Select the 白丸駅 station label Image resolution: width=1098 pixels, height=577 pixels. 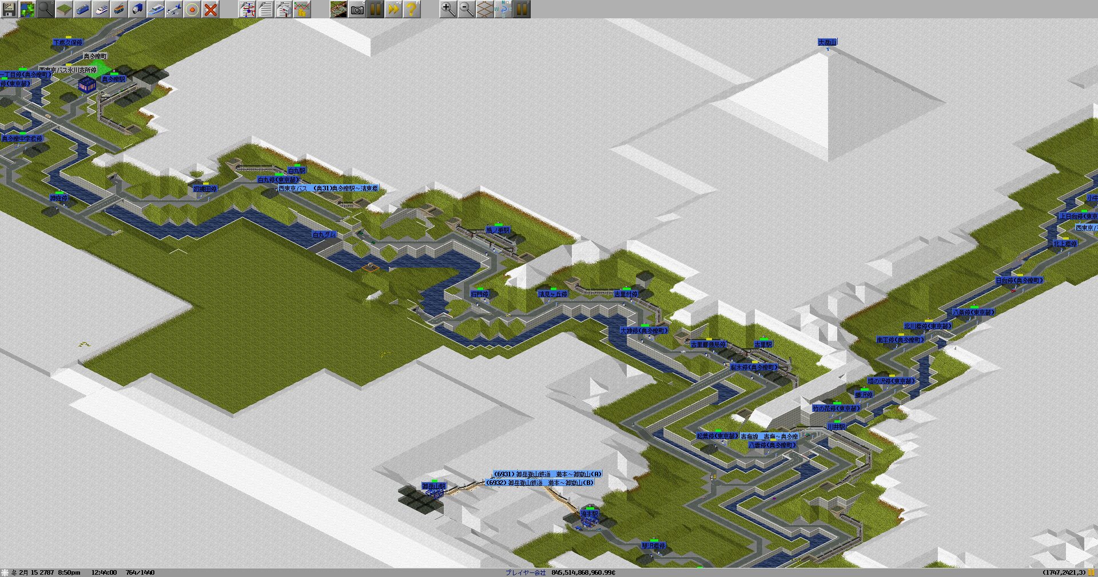(297, 170)
